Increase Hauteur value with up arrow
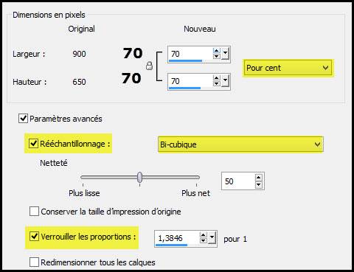This screenshot has width=354, height=272. (x=216, y=78)
